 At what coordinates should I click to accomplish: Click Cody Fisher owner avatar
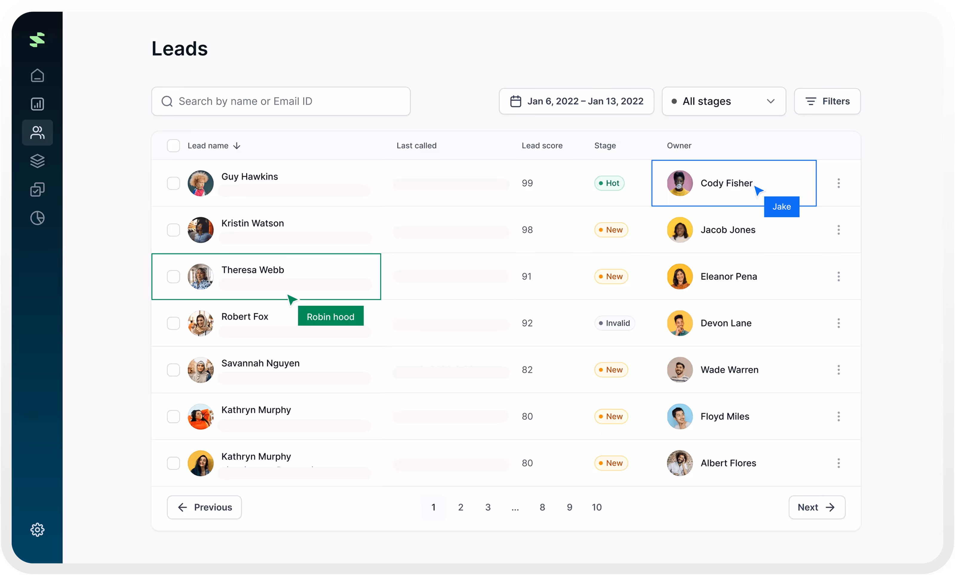[x=680, y=183]
